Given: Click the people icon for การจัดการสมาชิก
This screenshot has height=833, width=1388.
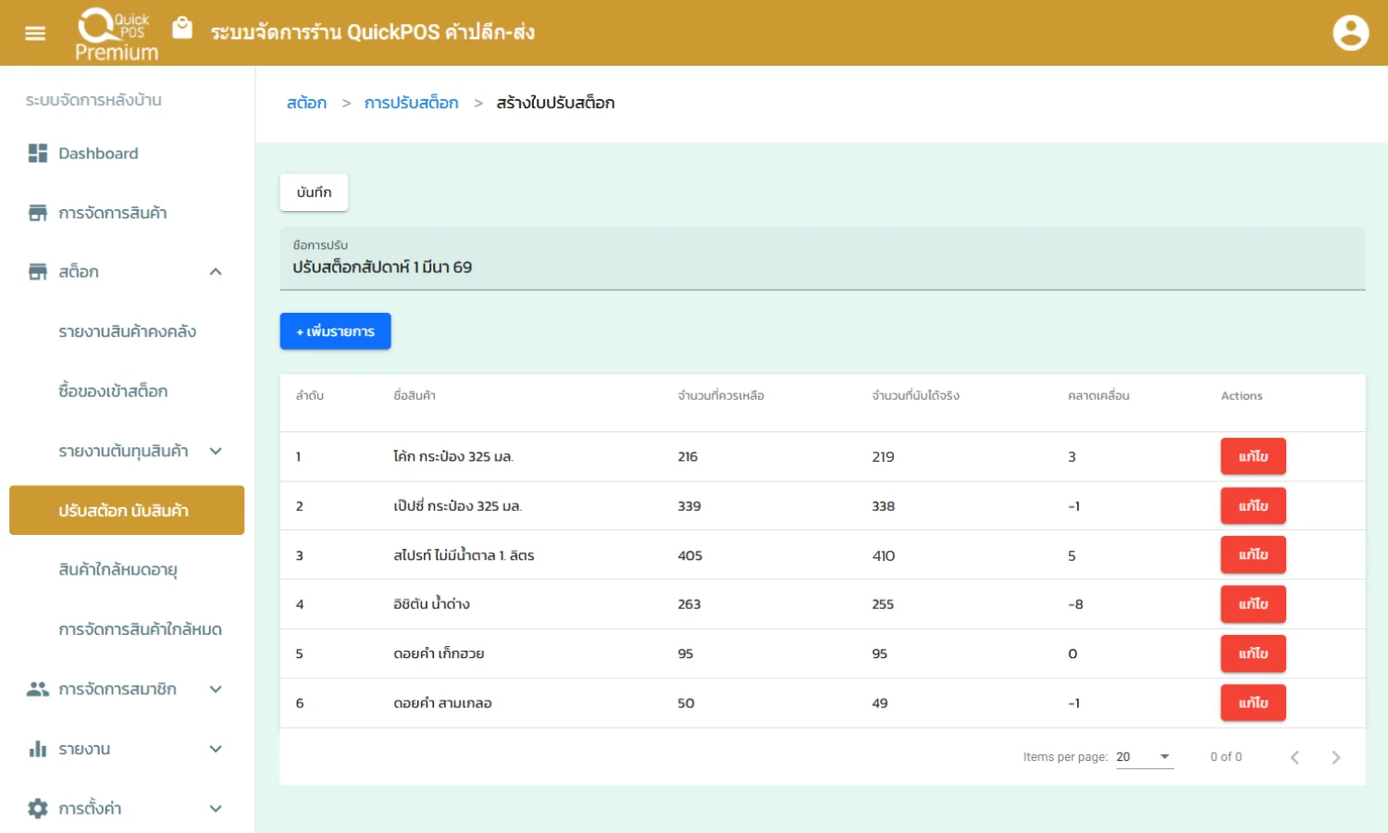Looking at the screenshot, I should coord(38,690).
